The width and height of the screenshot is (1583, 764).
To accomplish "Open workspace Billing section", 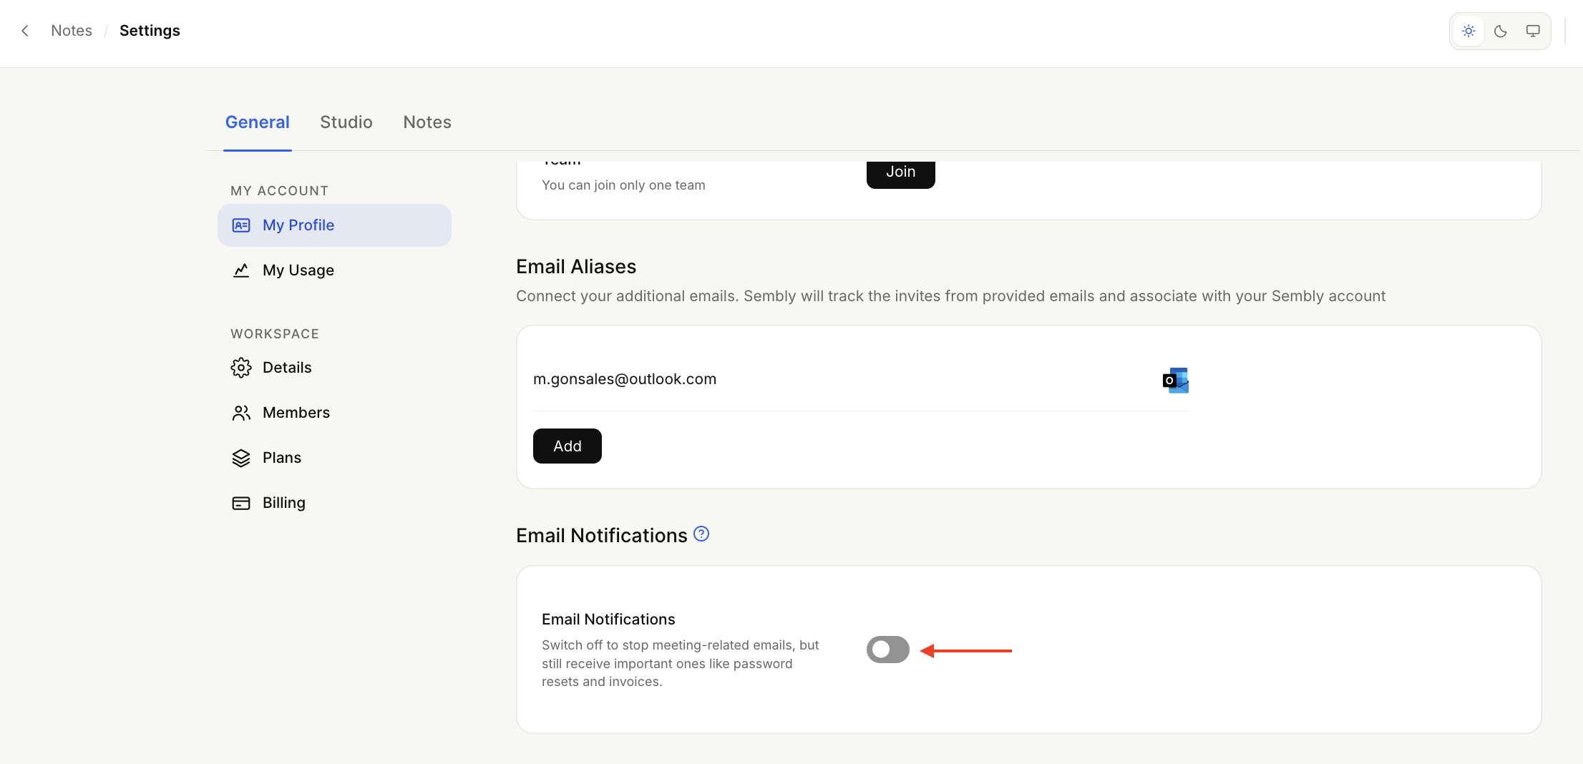I will pyautogui.click(x=334, y=503).
